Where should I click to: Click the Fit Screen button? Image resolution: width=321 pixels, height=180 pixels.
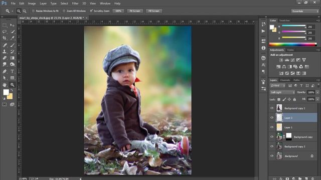[x=135, y=11]
